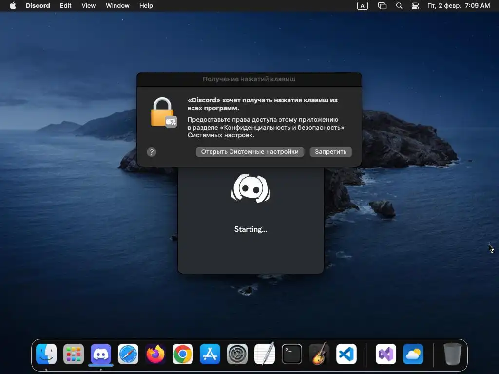Launch Firefox from the Dock
The width and height of the screenshot is (499, 374).
tap(155, 354)
